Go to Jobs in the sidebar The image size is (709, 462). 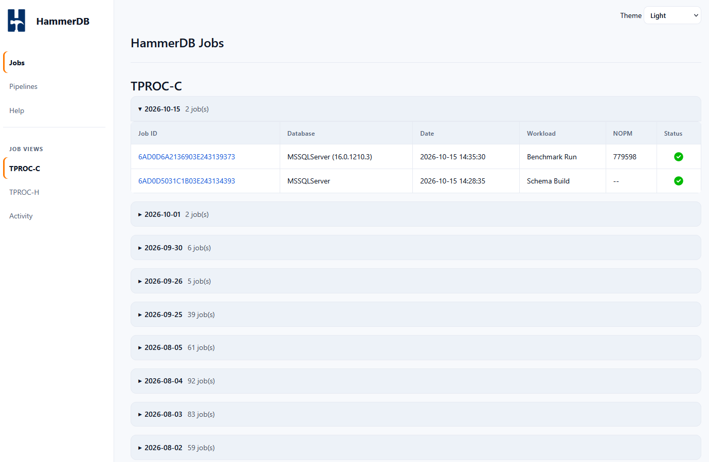tap(54, 63)
